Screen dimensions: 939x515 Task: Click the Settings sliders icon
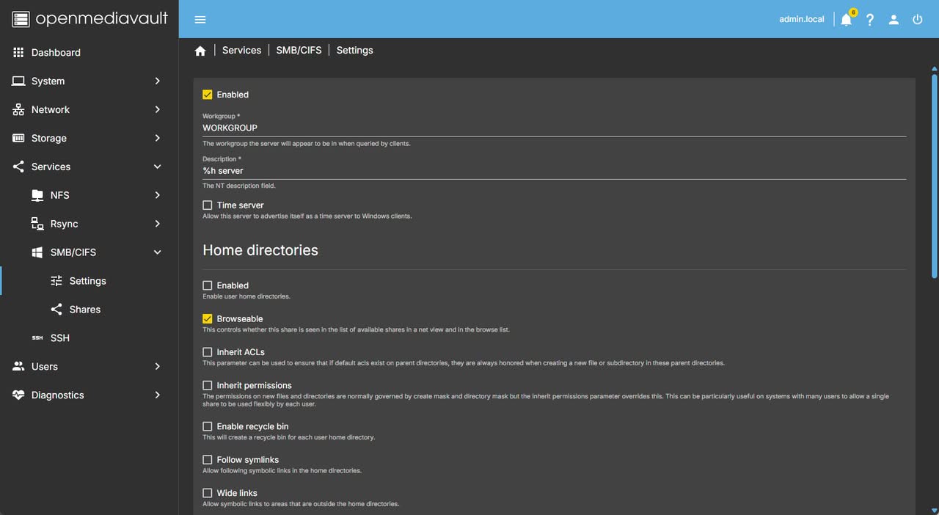[x=56, y=281]
